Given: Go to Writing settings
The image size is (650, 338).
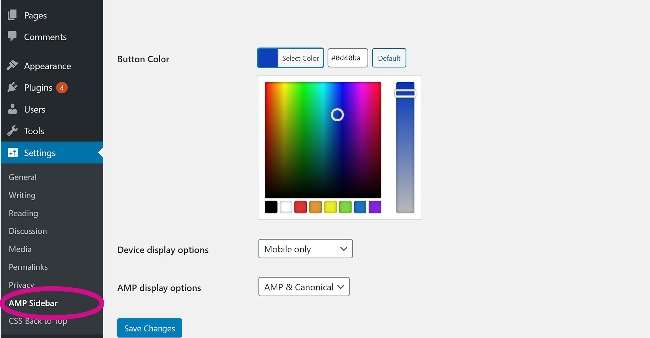Looking at the screenshot, I should [22, 195].
